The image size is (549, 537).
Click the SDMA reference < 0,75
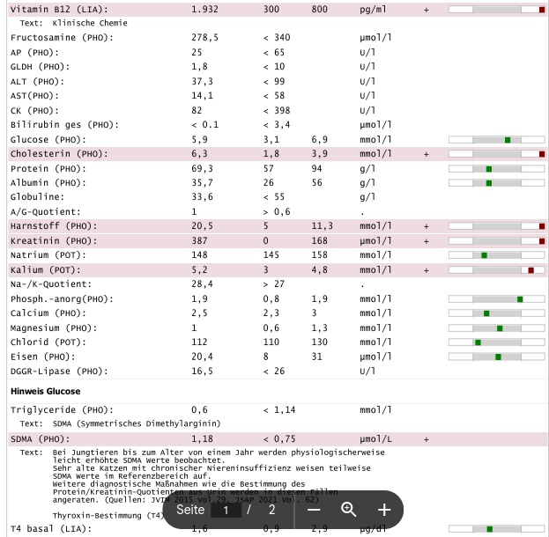point(279,438)
